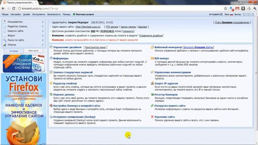Image resolution: width=258 pixels, height=145 pixels.
Task: Open the Конструктор меню link
Action: 96,47
